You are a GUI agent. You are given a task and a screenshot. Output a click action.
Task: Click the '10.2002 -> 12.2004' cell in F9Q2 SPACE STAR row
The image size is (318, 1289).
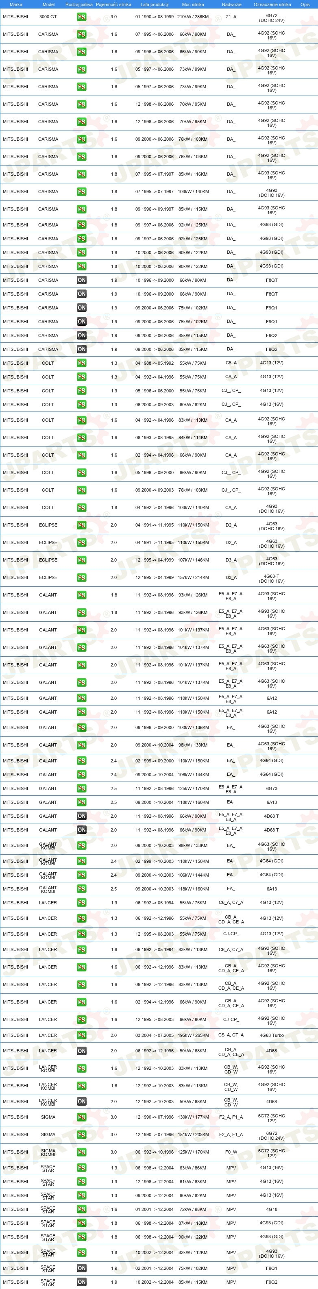coord(154,1282)
